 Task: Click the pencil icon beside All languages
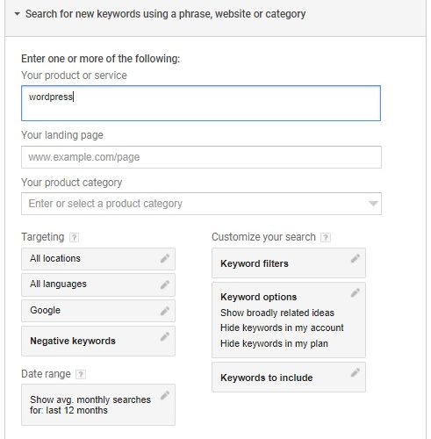165,284
